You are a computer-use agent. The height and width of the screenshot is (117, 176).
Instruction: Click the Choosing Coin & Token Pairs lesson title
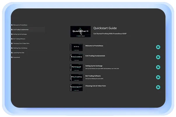pyautogui.click(x=96, y=86)
